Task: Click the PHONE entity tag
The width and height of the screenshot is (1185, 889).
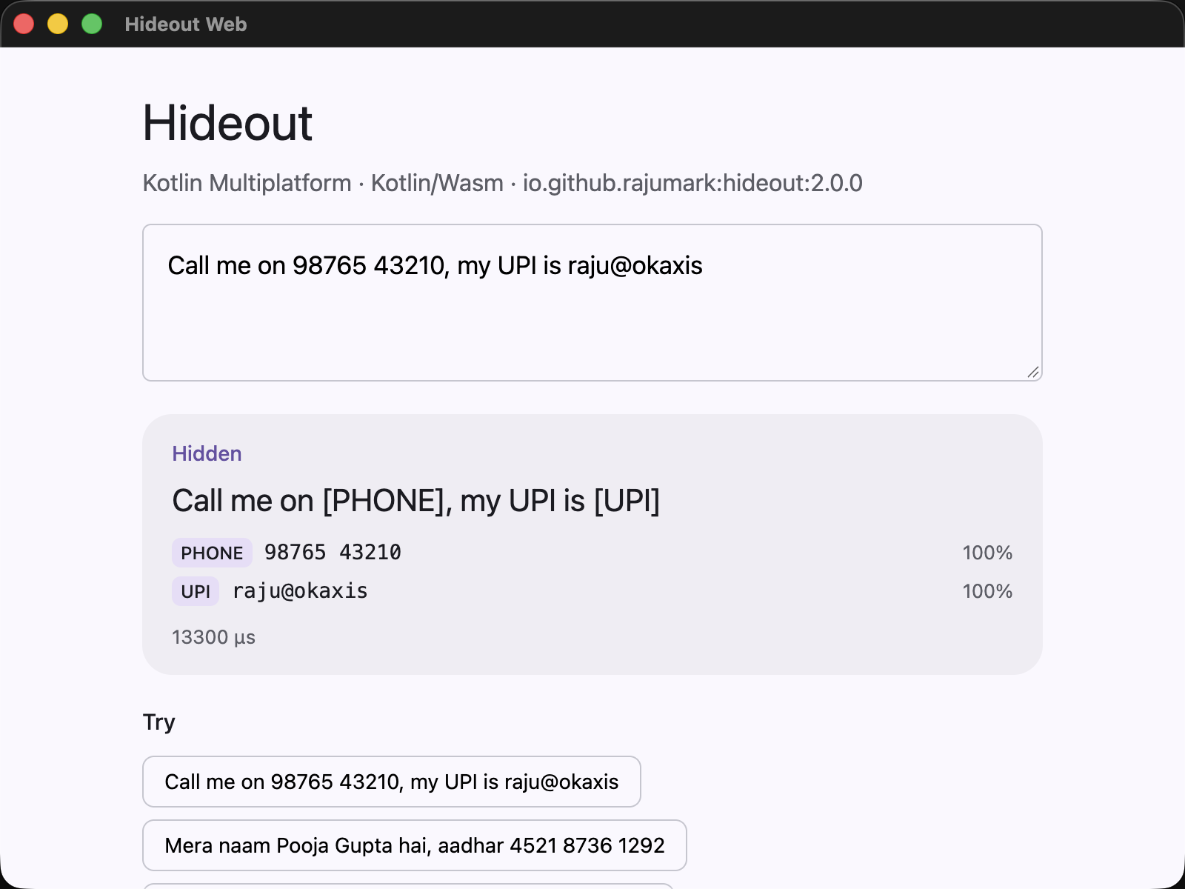Action: (212, 553)
